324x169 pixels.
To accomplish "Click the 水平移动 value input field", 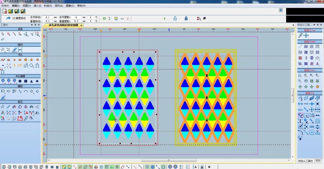I will [47, 17].
